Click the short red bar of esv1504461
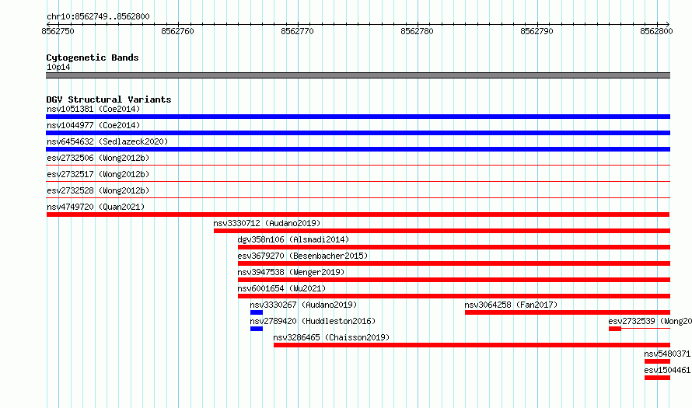Screen dimensions: 692x408 coord(657,378)
